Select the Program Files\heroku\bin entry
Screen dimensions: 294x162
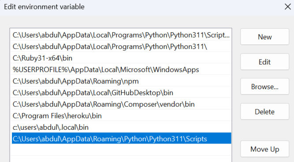click(121, 116)
